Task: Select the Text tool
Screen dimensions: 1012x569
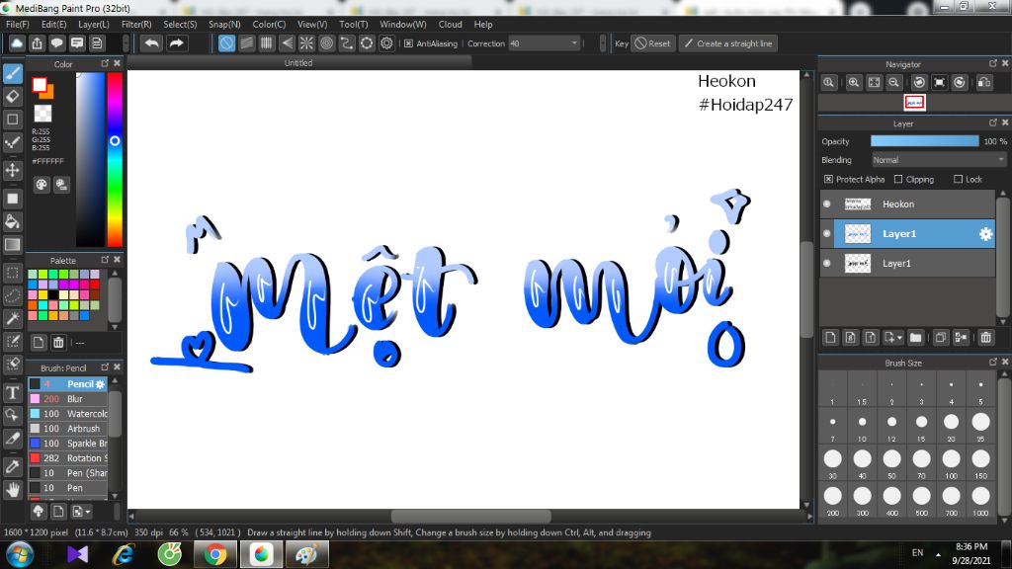Action: [x=12, y=392]
